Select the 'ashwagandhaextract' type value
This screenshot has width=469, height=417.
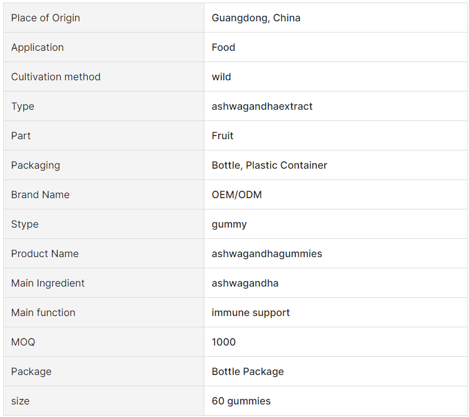point(261,106)
